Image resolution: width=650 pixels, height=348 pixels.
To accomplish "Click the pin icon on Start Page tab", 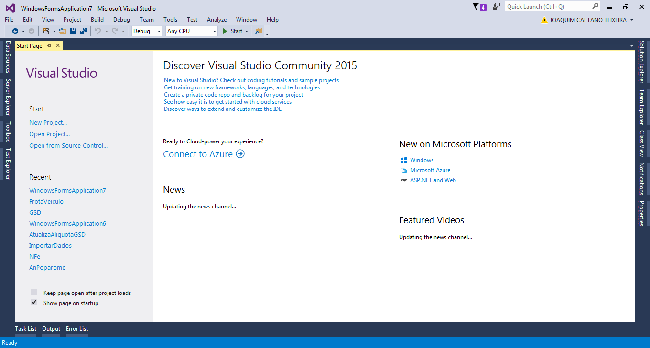I will (49, 46).
